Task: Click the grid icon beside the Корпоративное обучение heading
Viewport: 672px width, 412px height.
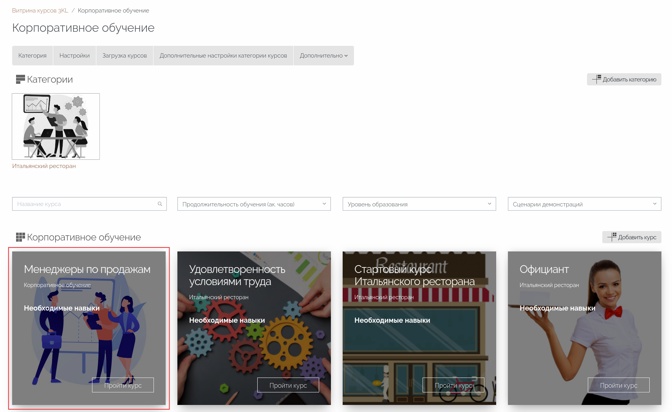Action: pyautogui.click(x=20, y=237)
